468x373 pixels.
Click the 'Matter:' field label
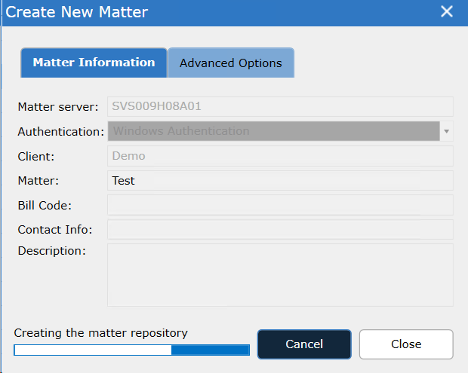[38, 181]
